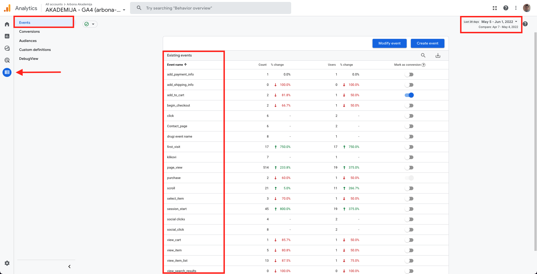Open DebugView from the side menu
This screenshot has width=537, height=274.
[x=29, y=59]
